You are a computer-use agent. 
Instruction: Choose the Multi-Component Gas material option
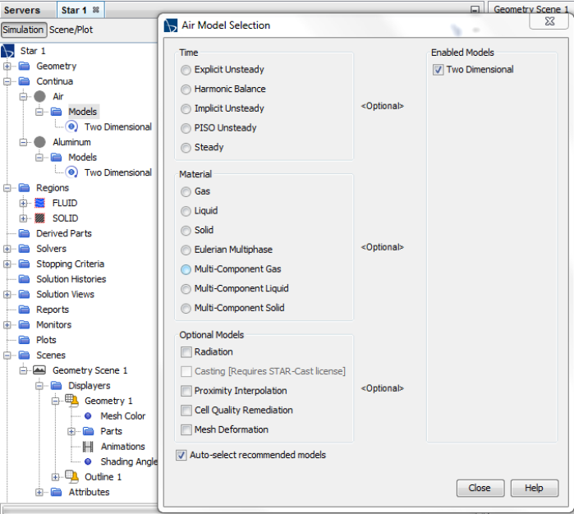click(186, 269)
